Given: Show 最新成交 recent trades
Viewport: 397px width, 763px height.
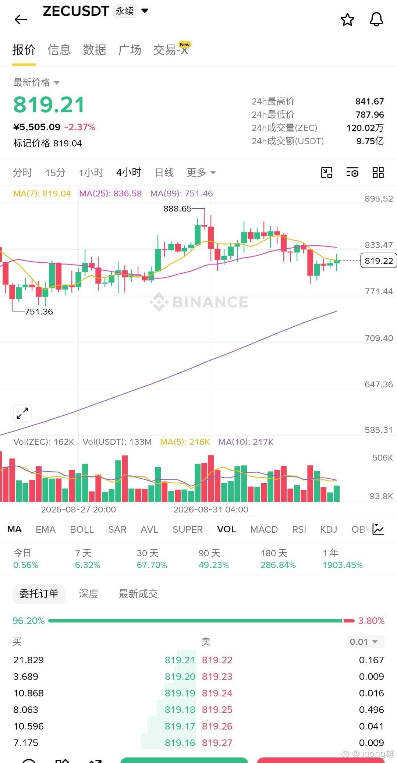Looking at the screenshot, I should (138, 594).
